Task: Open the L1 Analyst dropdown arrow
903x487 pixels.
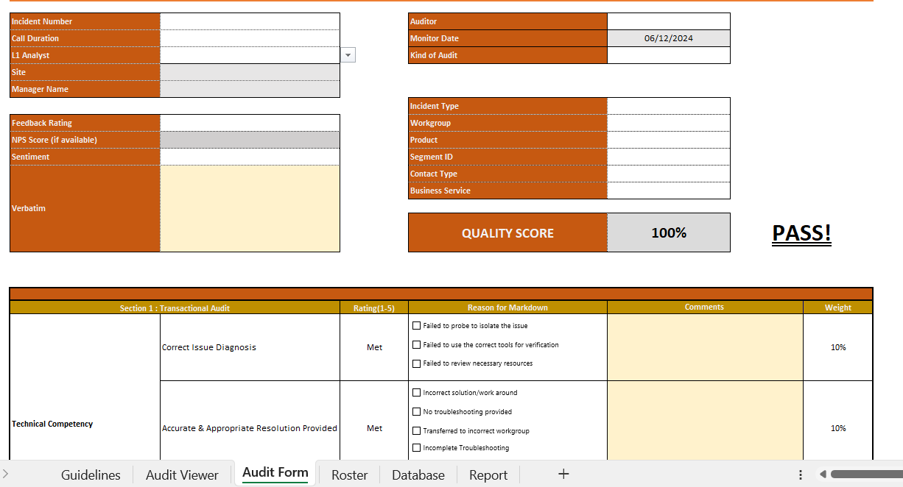Action: [348, 55]
